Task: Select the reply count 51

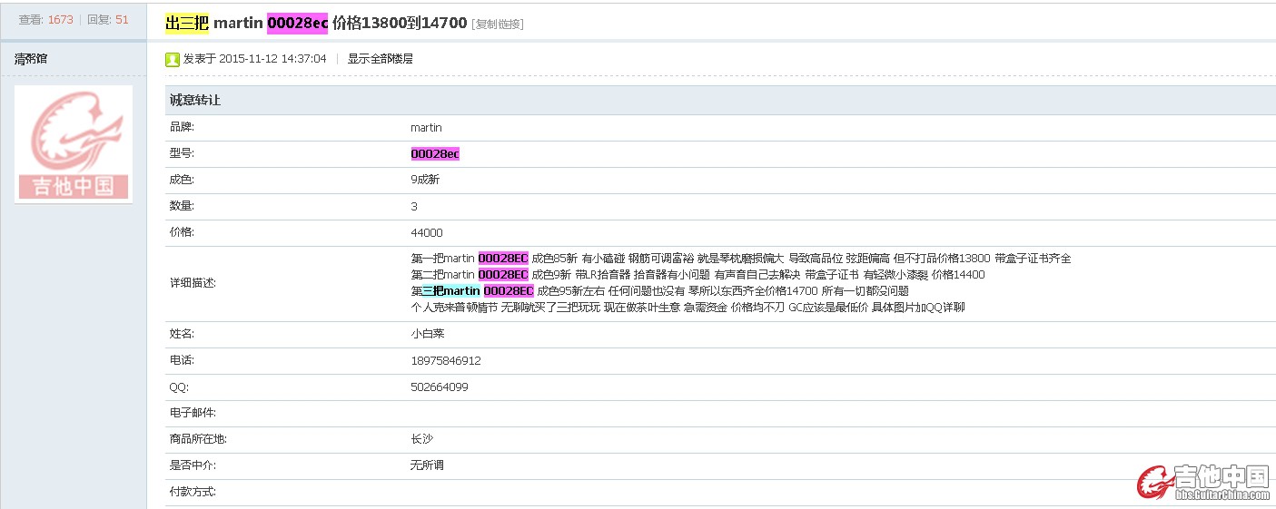Action: click(x=122, y=19)
